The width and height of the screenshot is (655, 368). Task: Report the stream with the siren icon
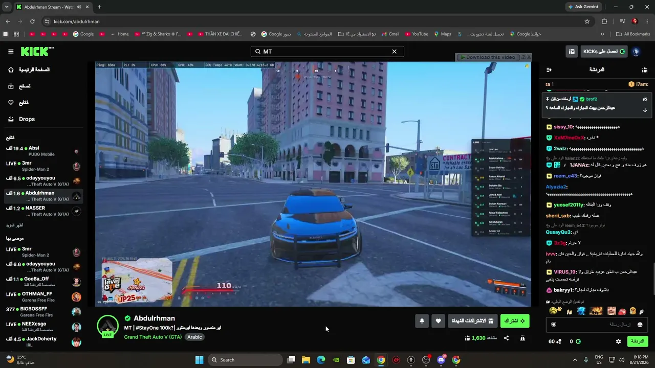[x=522, y=338]
